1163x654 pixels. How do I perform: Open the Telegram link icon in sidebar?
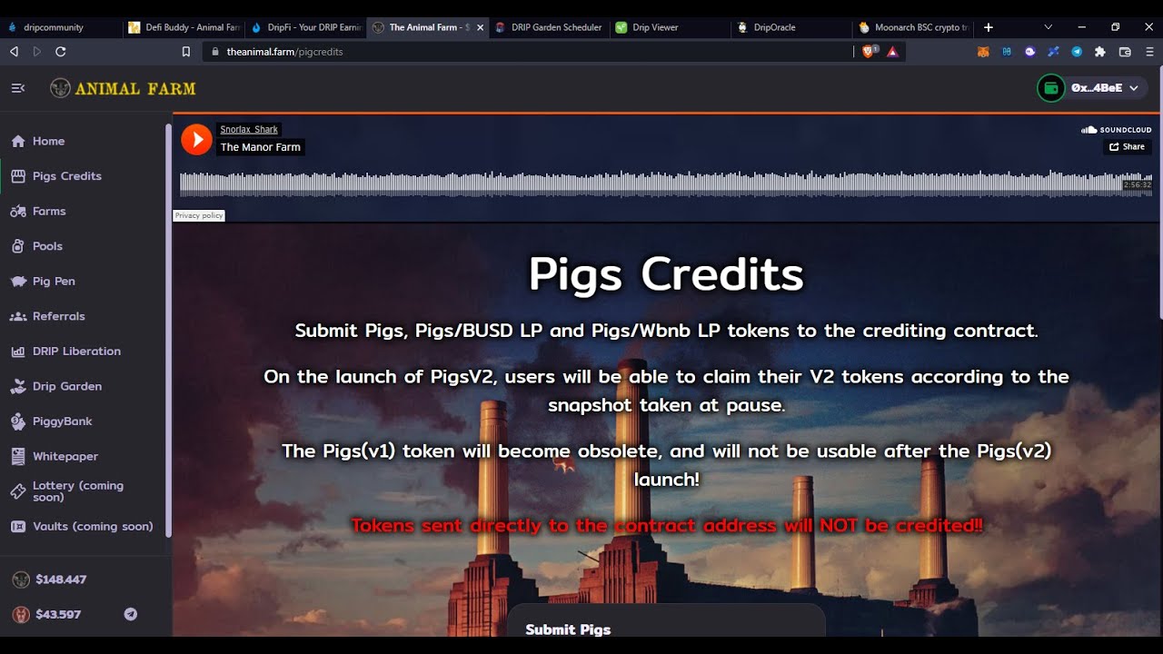click(x=131, y=615)
